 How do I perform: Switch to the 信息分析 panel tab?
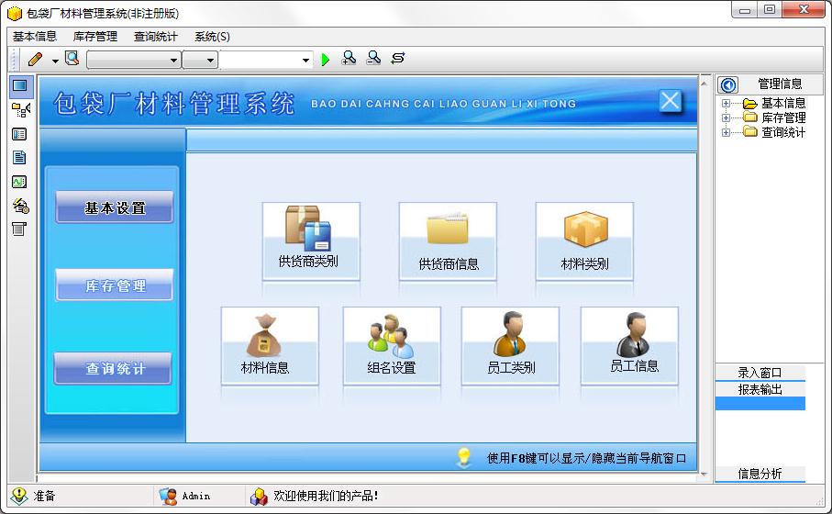tap(760, 474)
